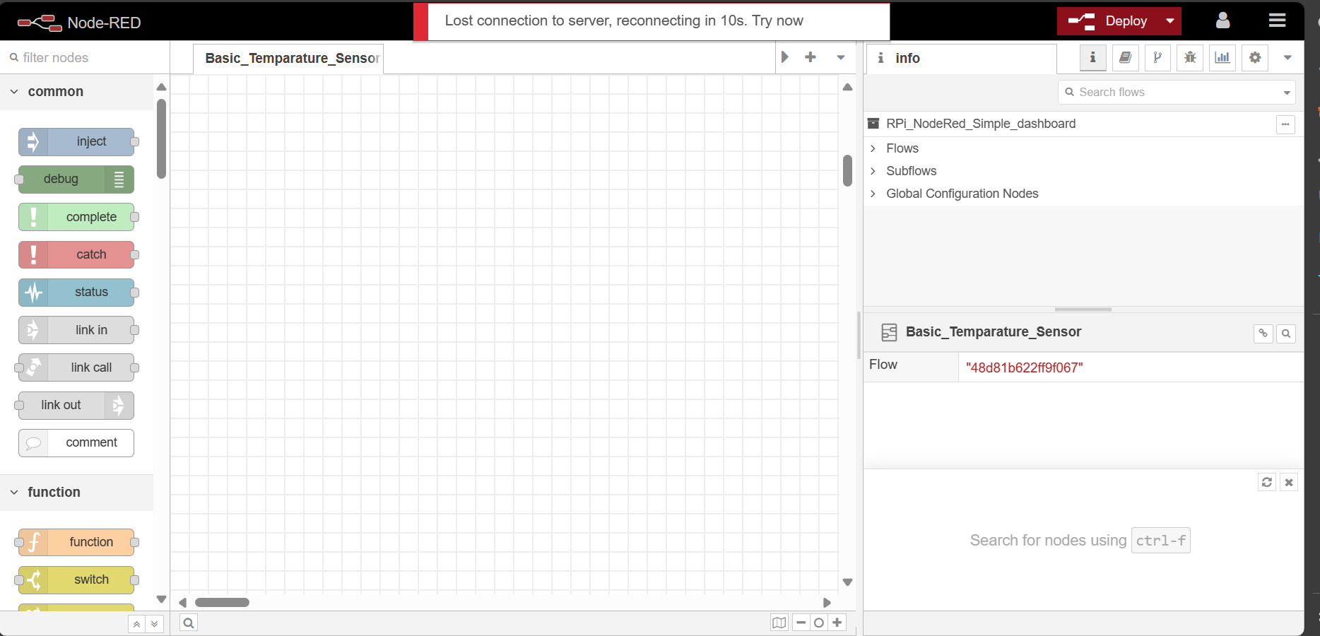
Task: Open Search flows options dropdown arrow
Action: (x=1287, y=93)
